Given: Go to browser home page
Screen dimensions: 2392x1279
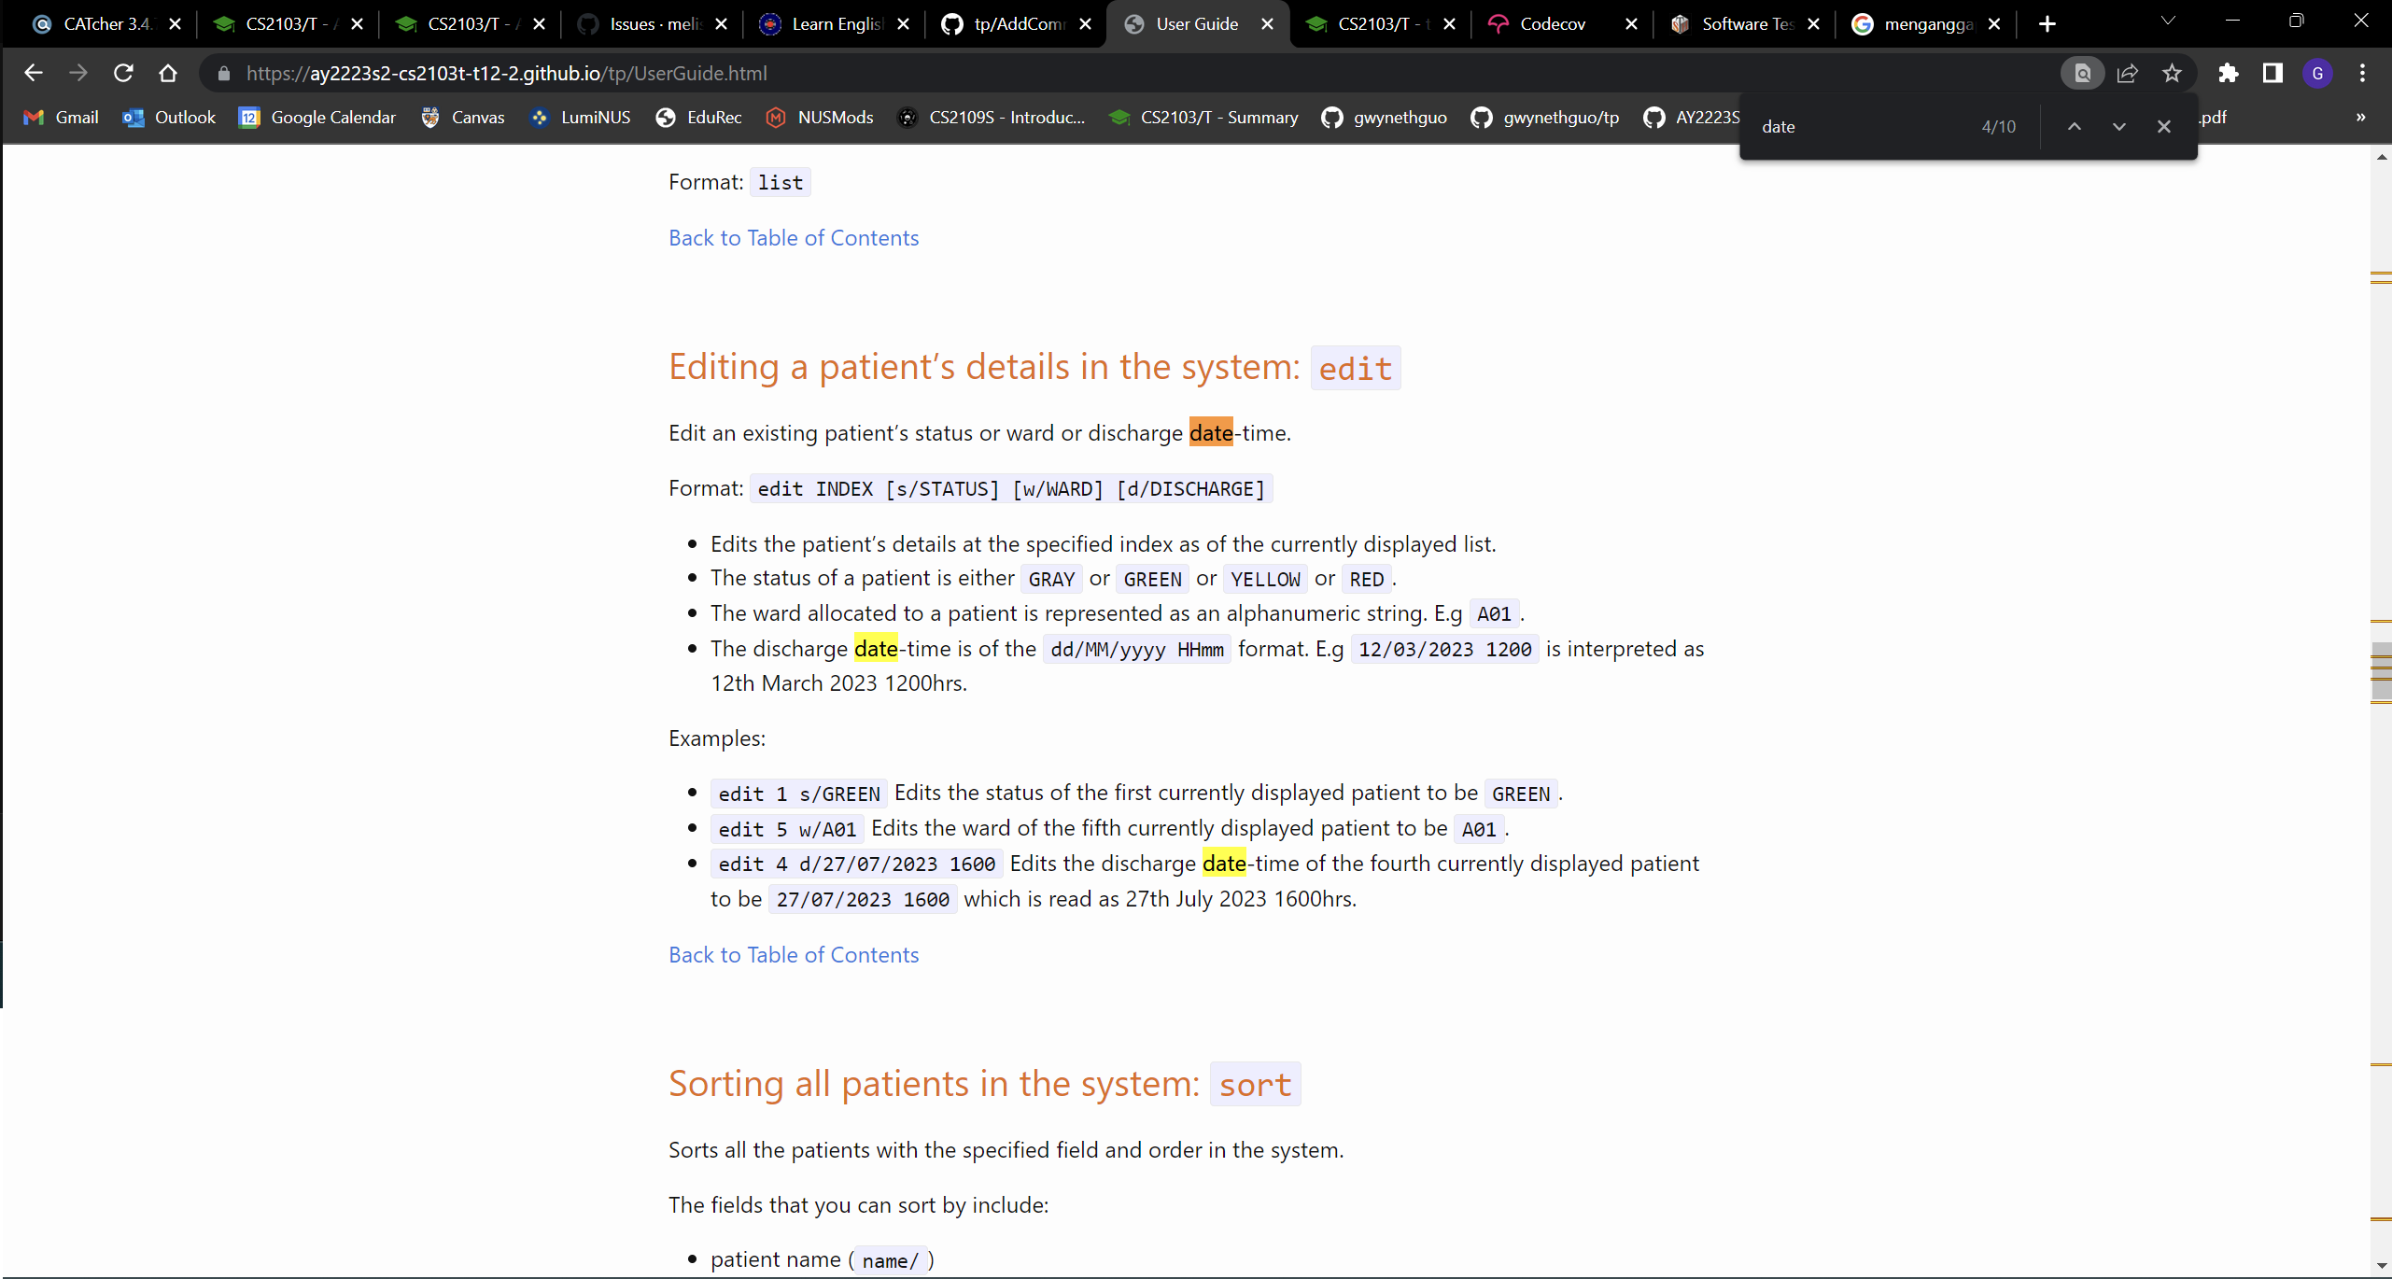Looking at the screenshot, I should pyautogui.click(x=168, y=73).
